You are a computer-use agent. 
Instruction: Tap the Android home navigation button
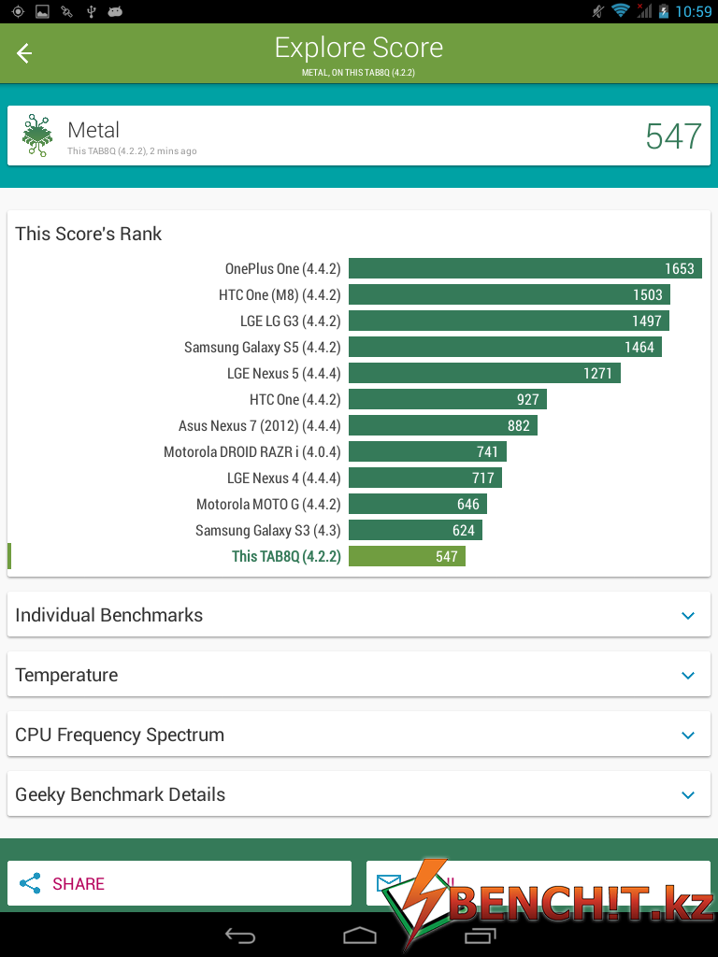pyautogui.click(x=360, y=935)
